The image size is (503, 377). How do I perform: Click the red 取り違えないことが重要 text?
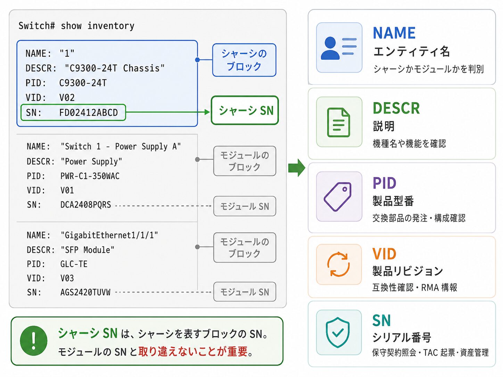click(193, 351)
